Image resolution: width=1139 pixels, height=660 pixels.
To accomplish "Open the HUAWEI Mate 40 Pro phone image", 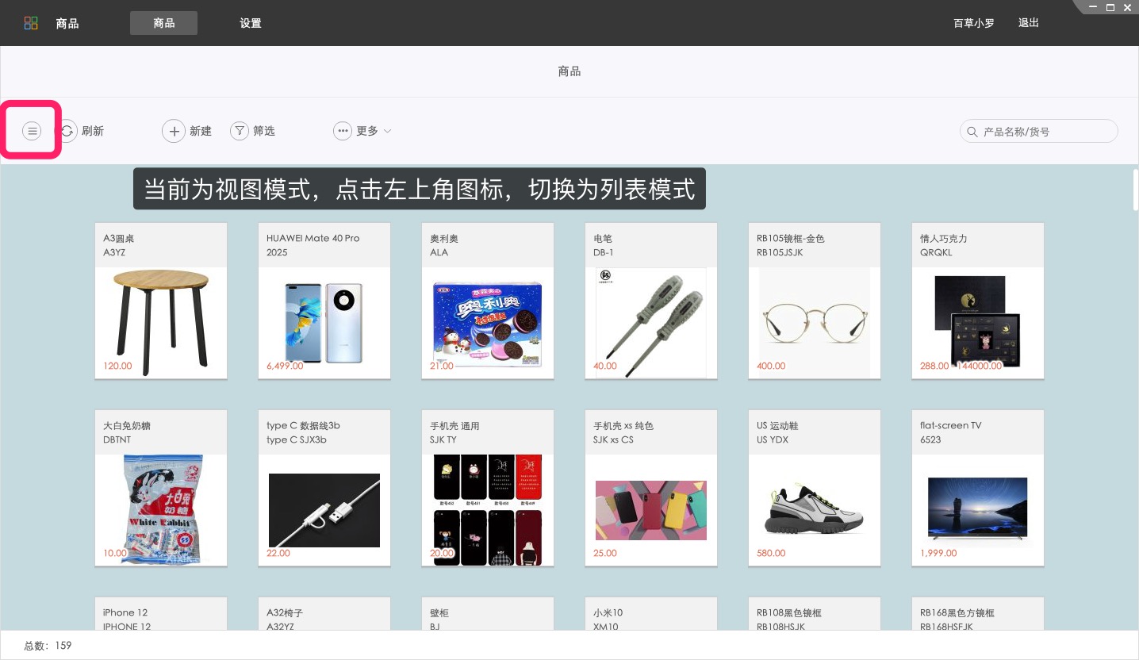I will [324, 323].
